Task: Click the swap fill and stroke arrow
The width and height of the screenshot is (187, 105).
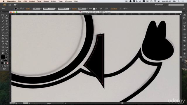Action: 7,56
